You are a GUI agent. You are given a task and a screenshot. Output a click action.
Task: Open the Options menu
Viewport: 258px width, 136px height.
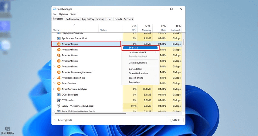coord(63,14)
